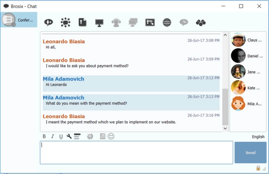Click the timestamp 26-Jun-17 3:13 PM
Screen dimensions: 269x174
203,96
